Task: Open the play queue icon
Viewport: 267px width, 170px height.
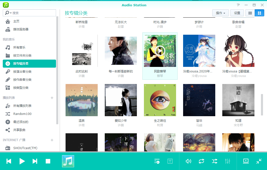Action: point(157,161)
